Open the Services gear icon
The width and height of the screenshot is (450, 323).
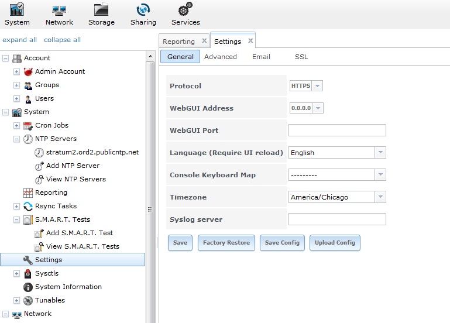[x=186, y=11]
